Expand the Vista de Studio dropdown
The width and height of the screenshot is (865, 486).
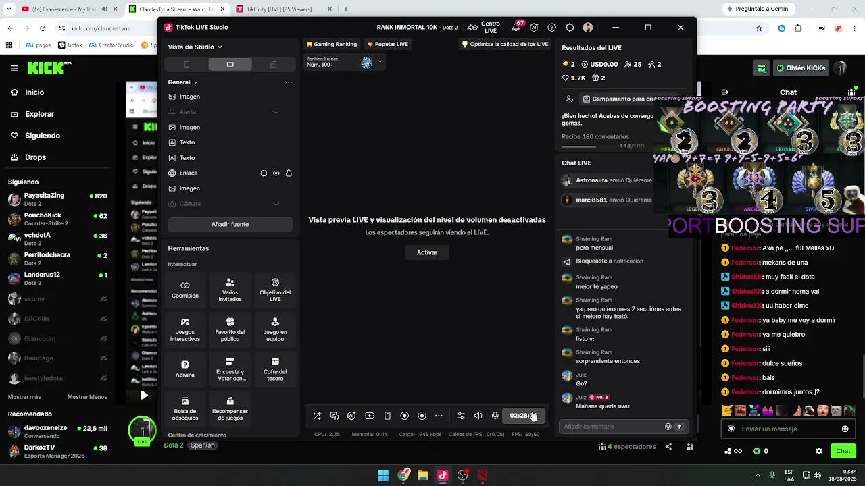pyautogui.click(x=195, y=47)
